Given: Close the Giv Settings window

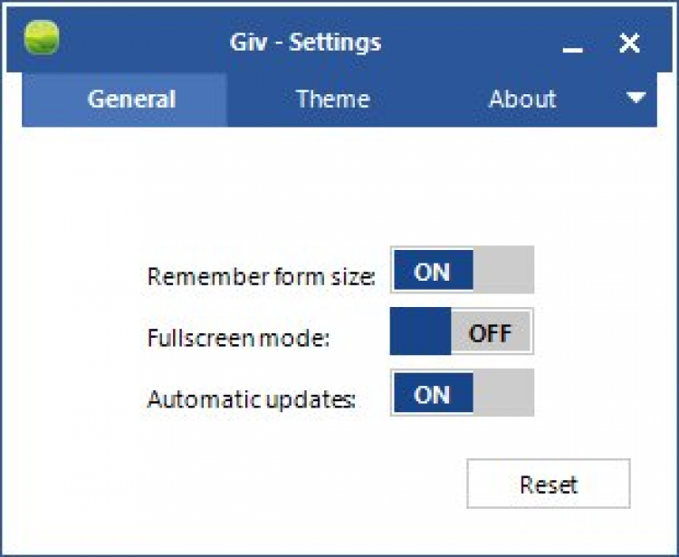Looking at the screenshot, I should click(629, 42).
